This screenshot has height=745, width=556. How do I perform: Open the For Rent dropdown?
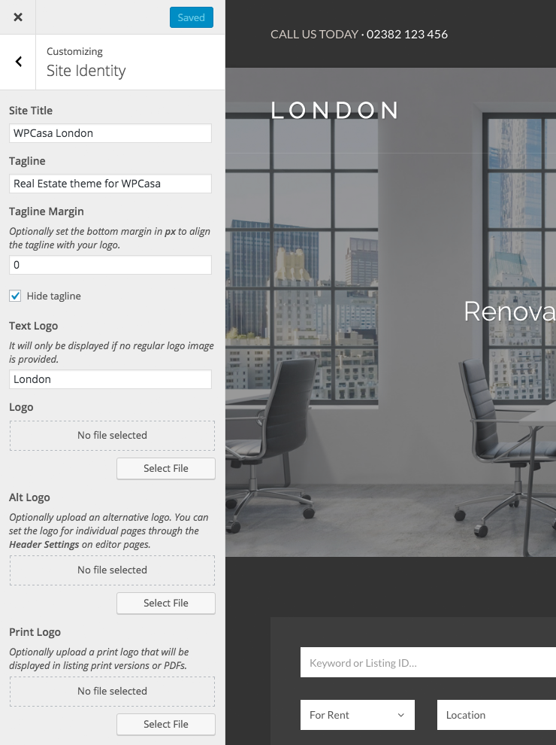357,715
